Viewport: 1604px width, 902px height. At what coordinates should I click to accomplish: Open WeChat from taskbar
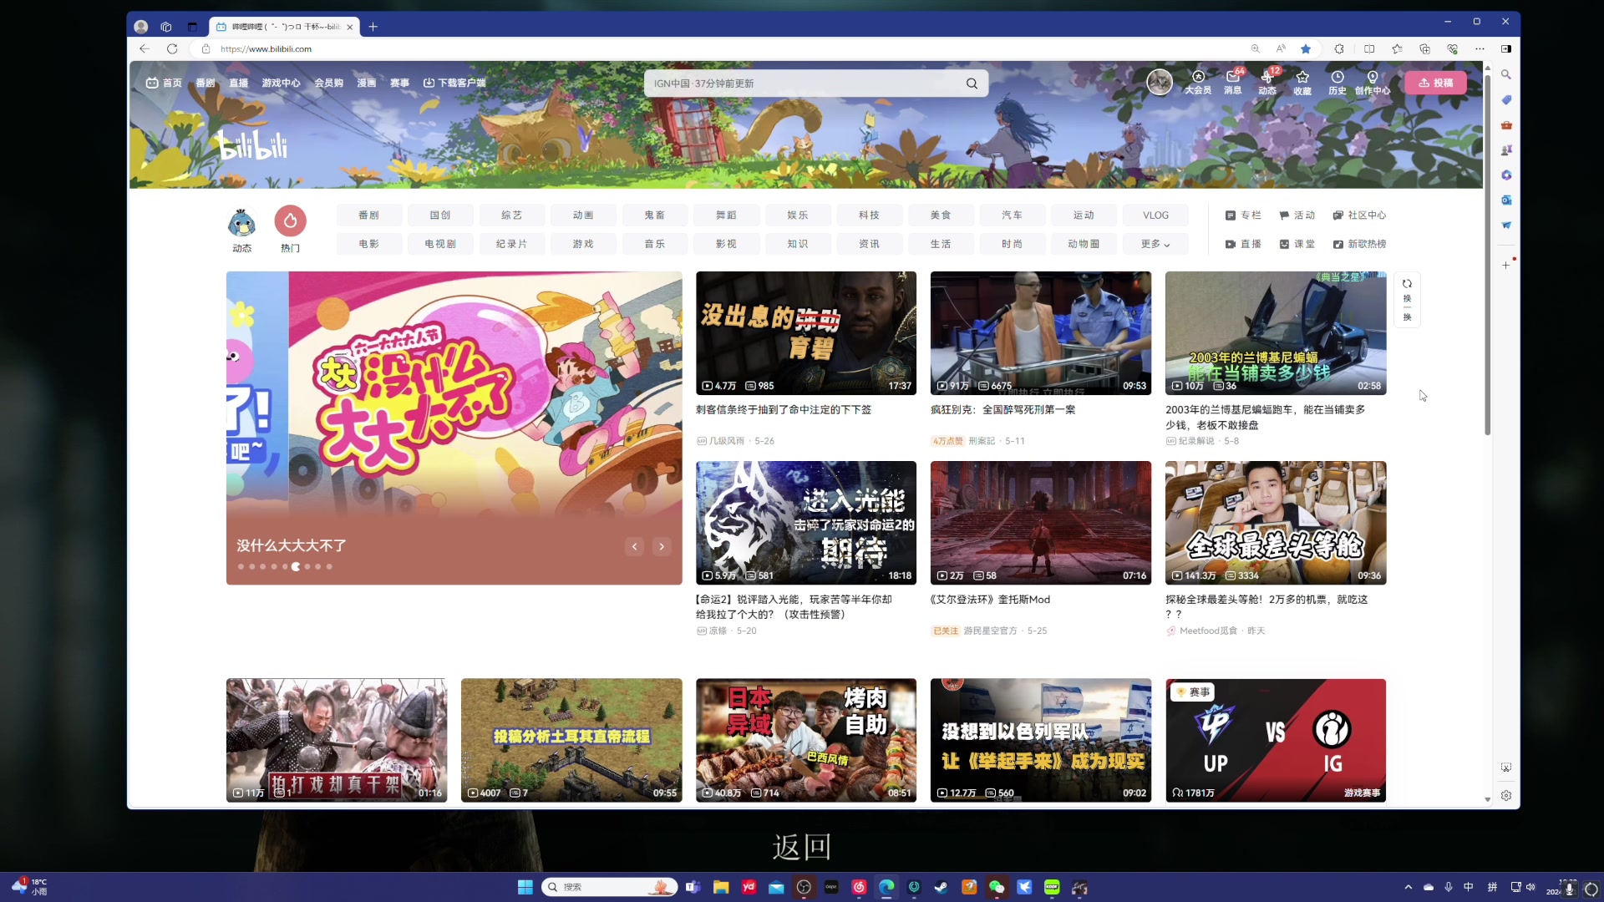(x=997, y=887)
